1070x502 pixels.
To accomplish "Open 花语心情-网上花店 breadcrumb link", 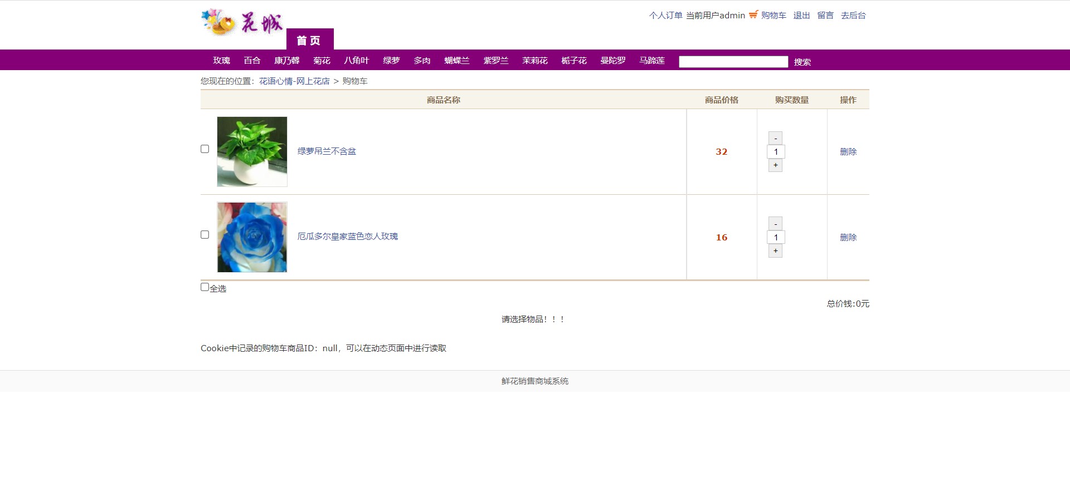I will 294,81.
